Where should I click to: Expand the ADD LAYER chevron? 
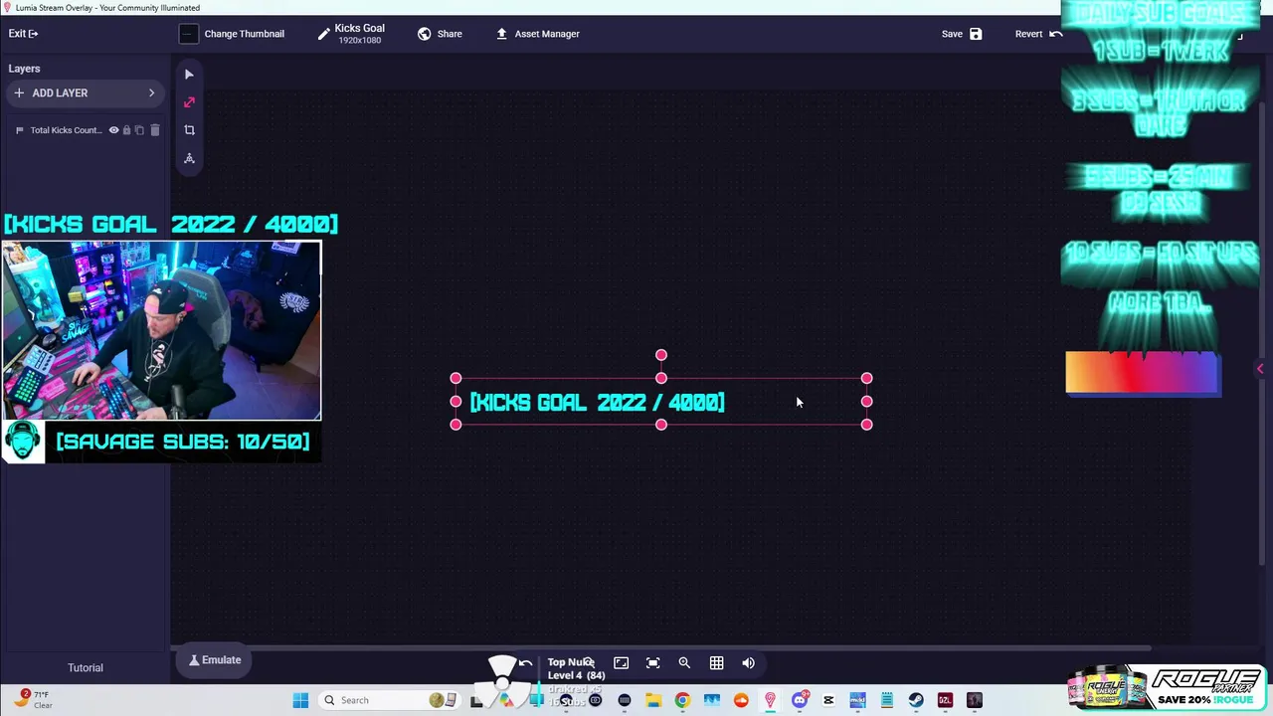pyautogui.click(x=151, y=92)
